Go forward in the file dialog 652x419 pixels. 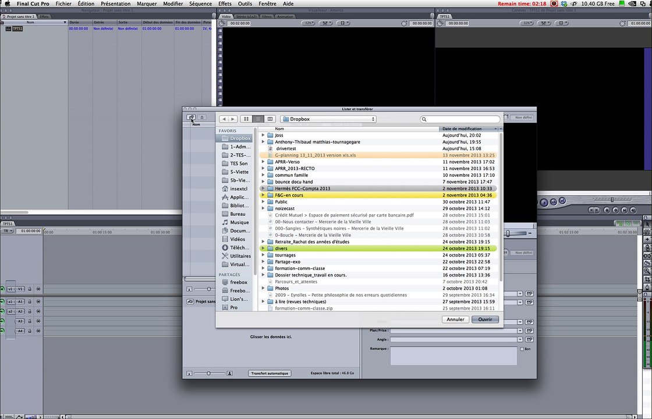233,119
